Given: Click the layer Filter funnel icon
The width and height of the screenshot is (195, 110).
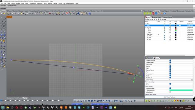Looking at the screenshot, I should [158, 19].
